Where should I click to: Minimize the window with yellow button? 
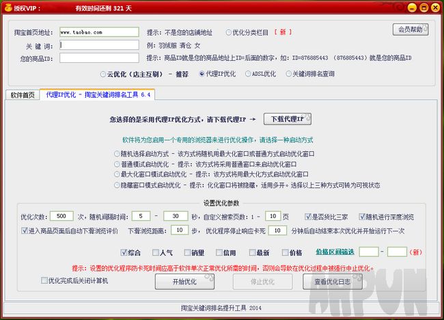coord(412,8)
